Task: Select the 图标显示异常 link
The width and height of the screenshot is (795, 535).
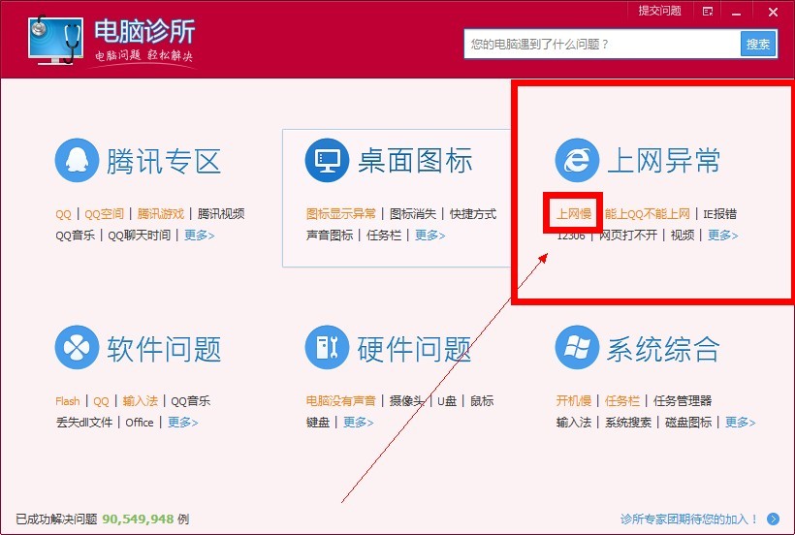Action: click(341, 214)
